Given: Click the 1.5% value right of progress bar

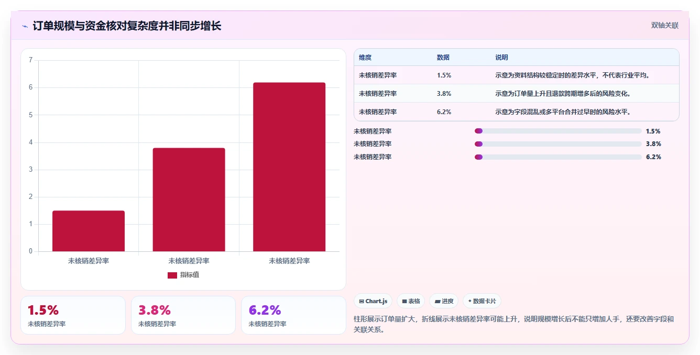Looking at the screenshot, I should tap(653, 131).
